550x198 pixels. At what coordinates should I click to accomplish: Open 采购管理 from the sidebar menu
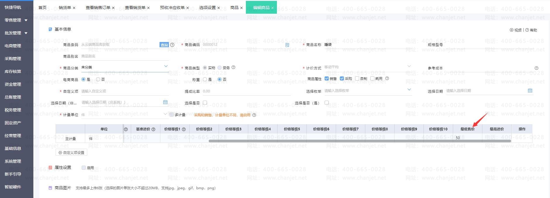pyautogui.click(x=13, y=59)
